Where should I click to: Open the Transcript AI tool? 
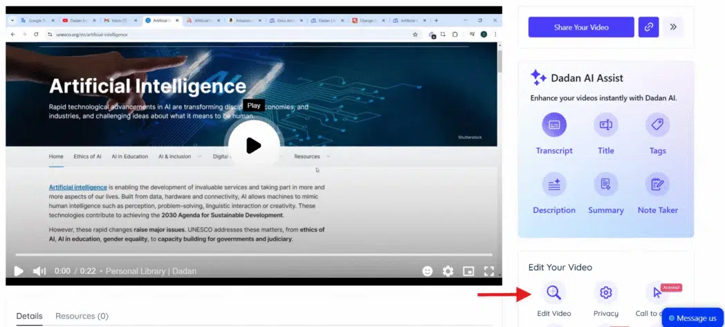pyautogui.click(x=554, y=125)
